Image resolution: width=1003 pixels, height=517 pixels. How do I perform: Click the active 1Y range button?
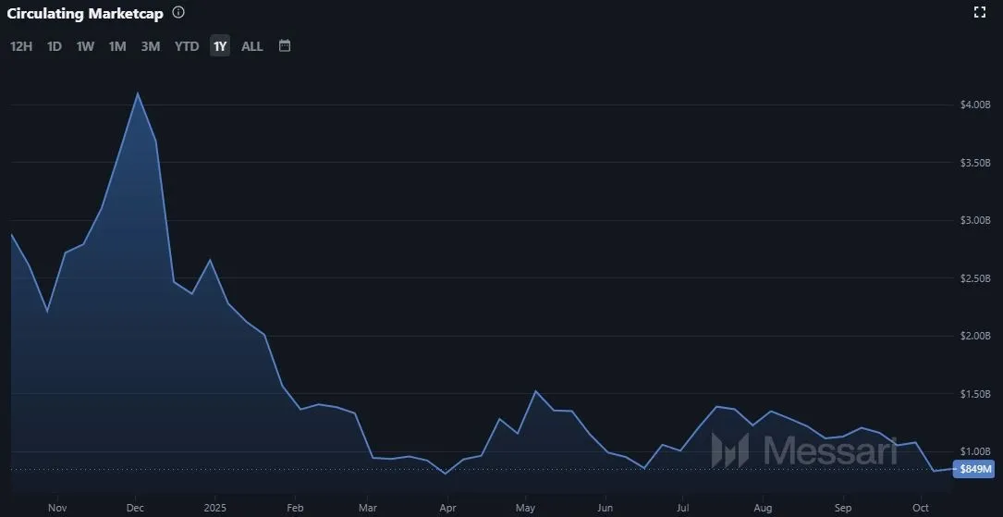point(220,46)
